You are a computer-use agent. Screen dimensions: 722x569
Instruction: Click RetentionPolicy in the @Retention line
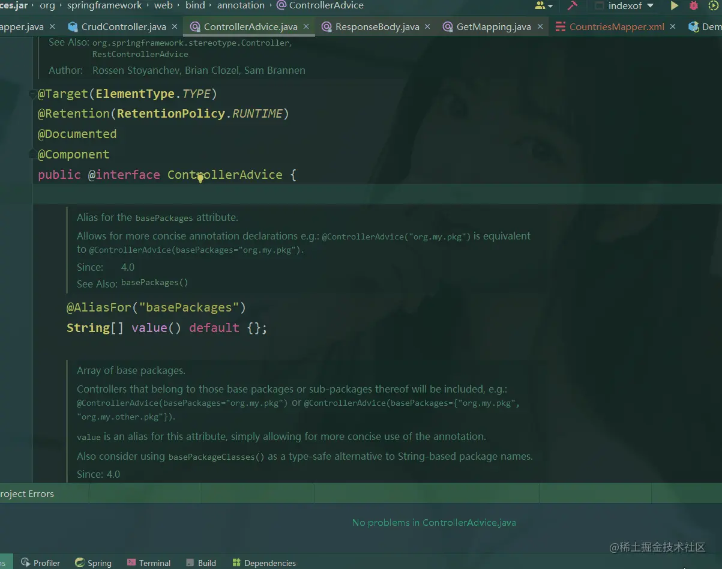tap(170, 113)
